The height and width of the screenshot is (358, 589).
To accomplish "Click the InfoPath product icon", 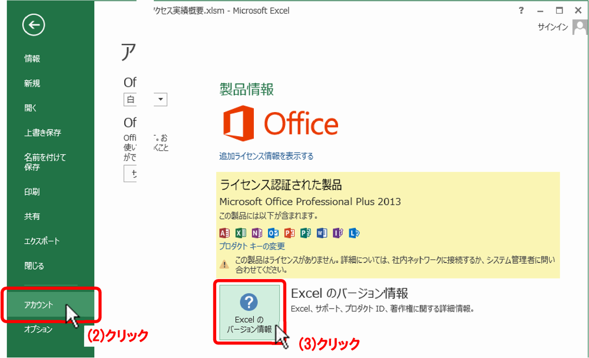I will 338,233.
